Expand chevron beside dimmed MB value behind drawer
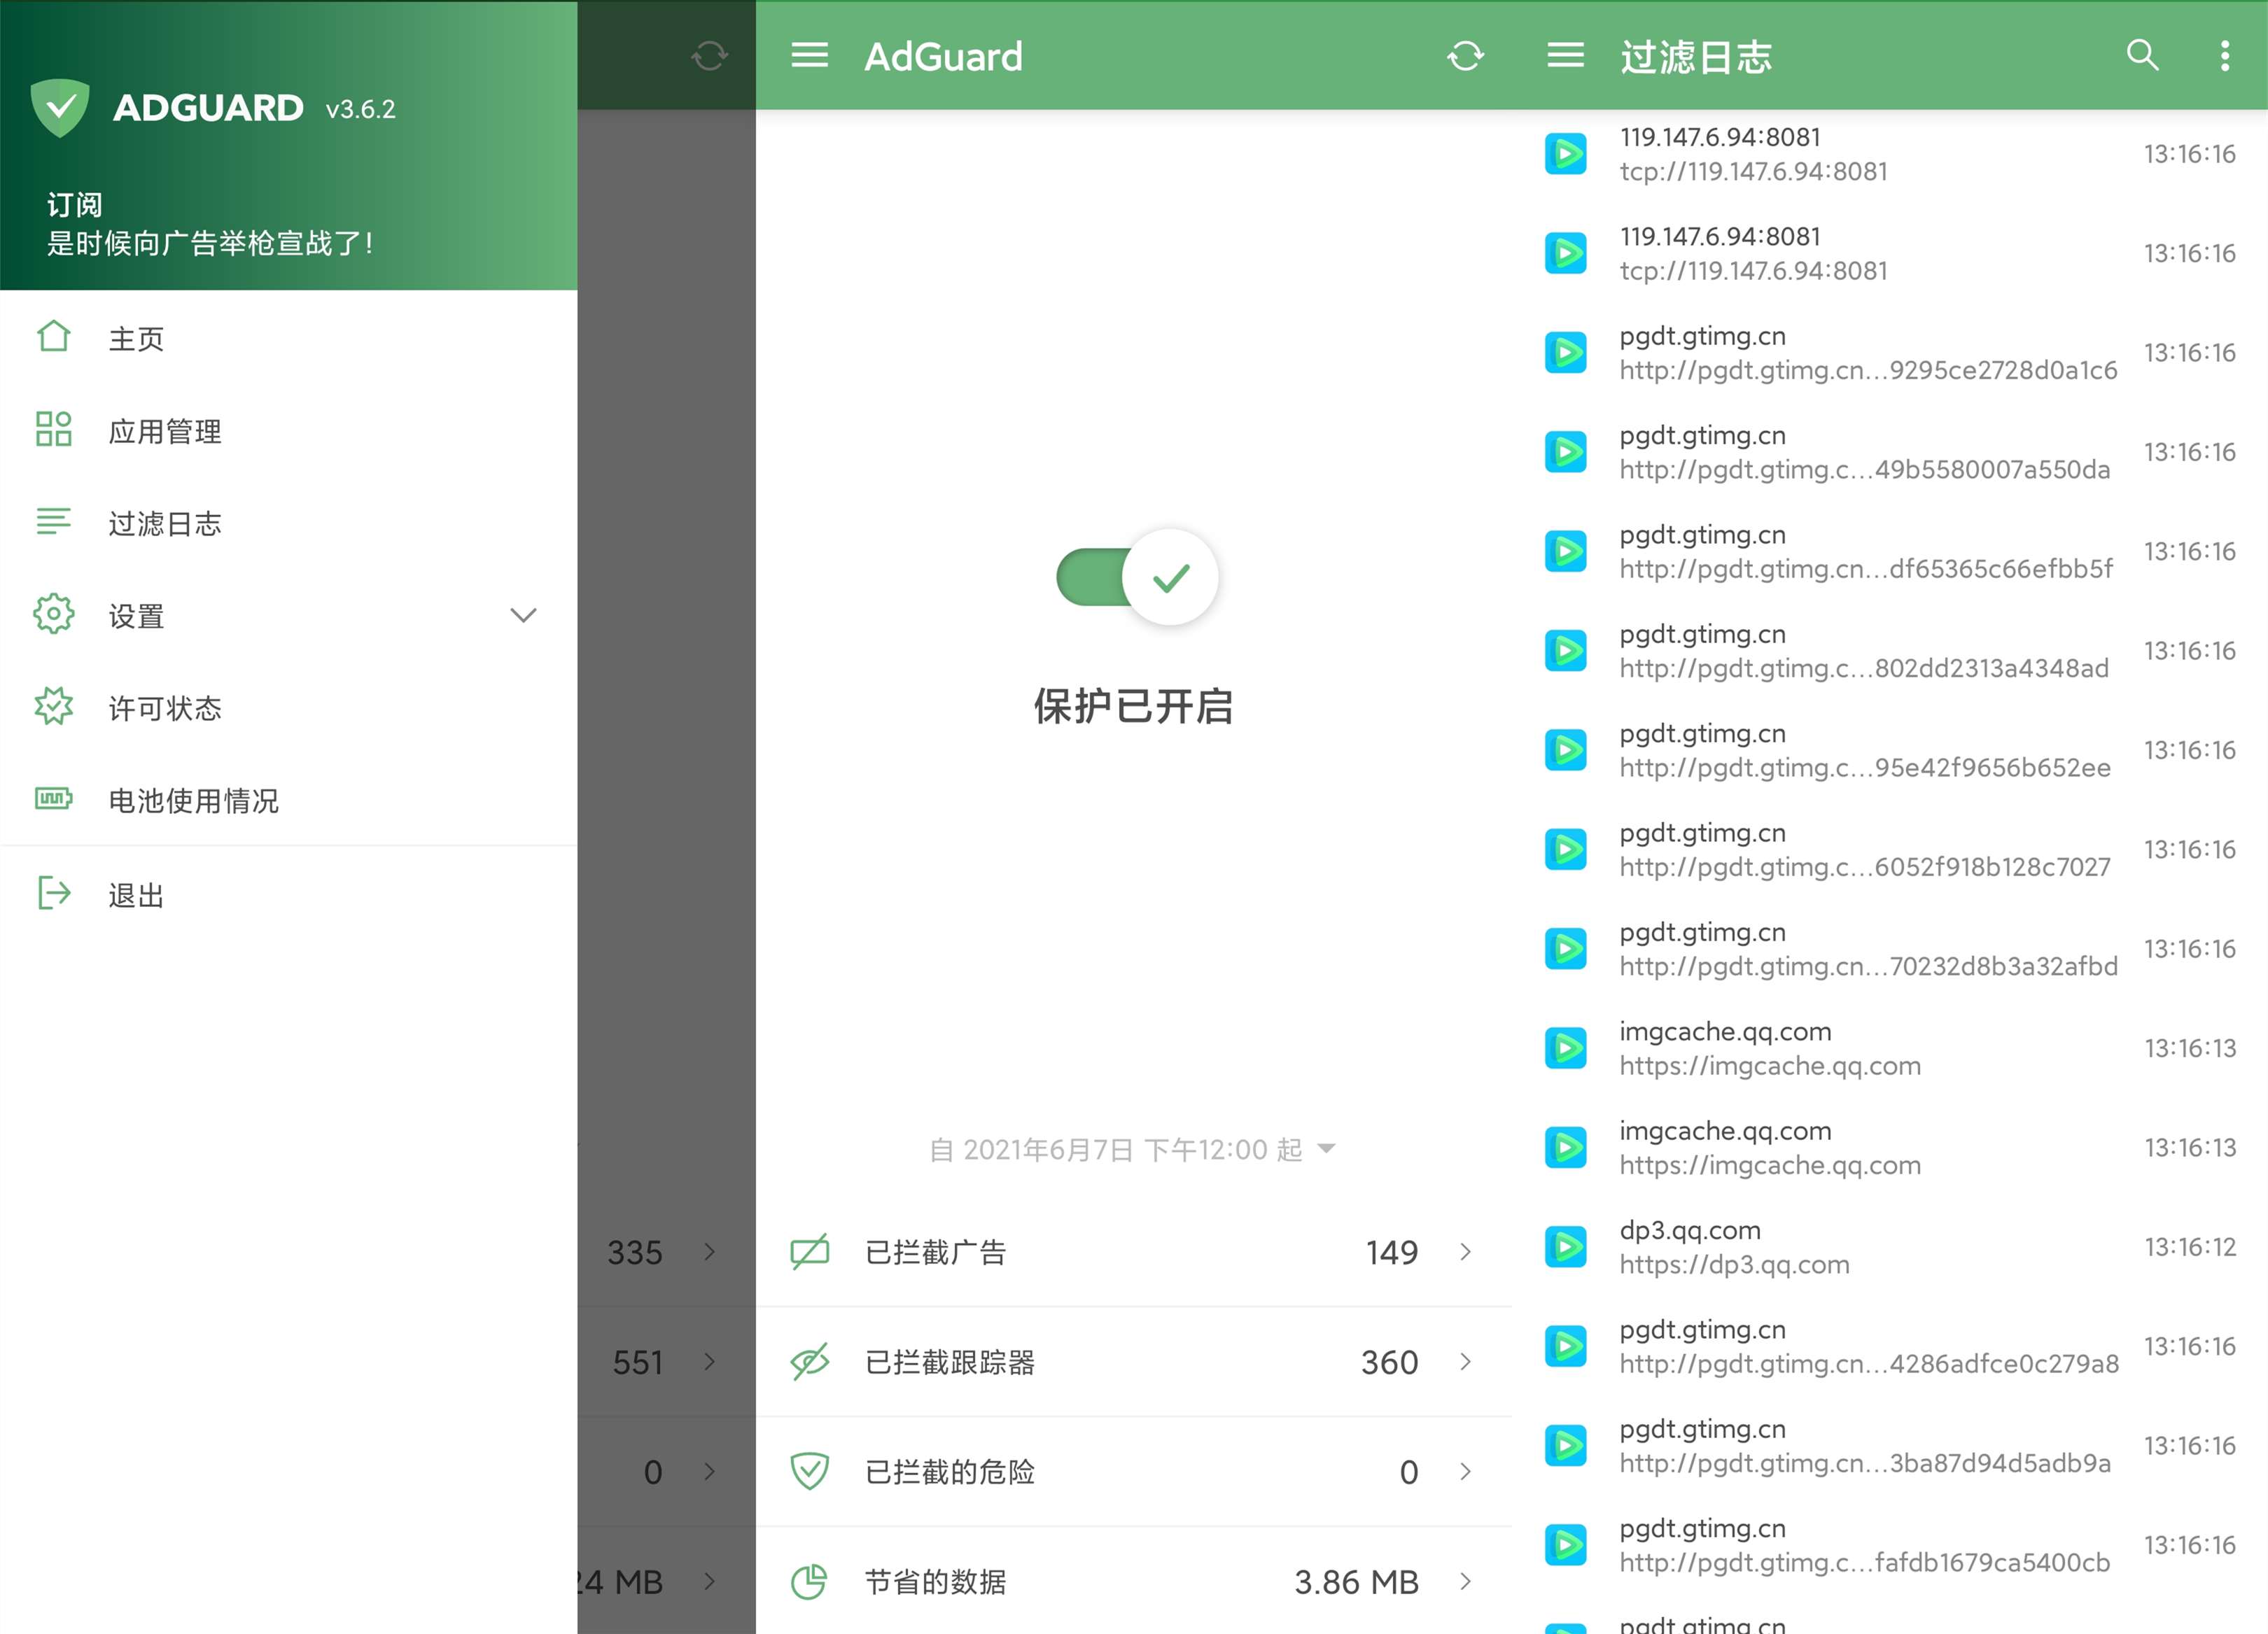Image resolution: width=2268 pixels, height=1634 pixels. click(x=709, y=1581)
